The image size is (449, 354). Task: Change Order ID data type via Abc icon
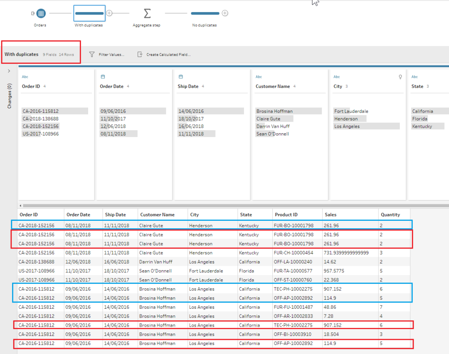point(25,76)
